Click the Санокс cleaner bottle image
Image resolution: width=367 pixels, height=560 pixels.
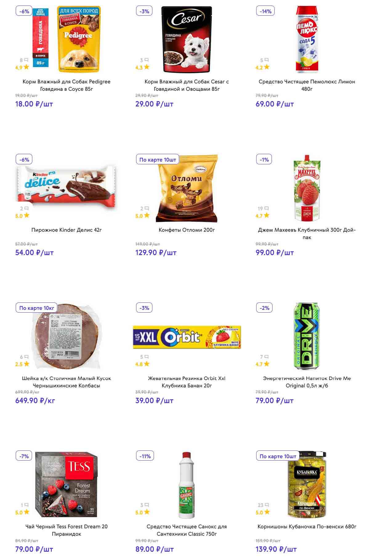187,485
